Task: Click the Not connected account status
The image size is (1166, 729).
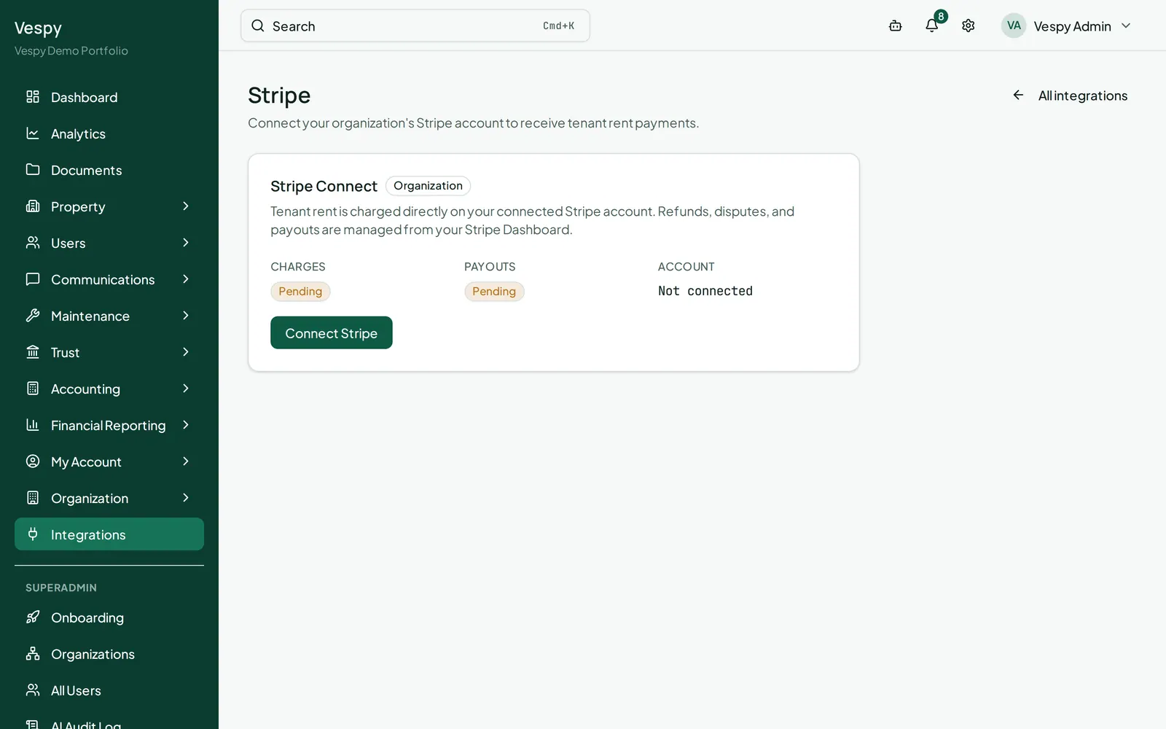Action: coord(705,291)
